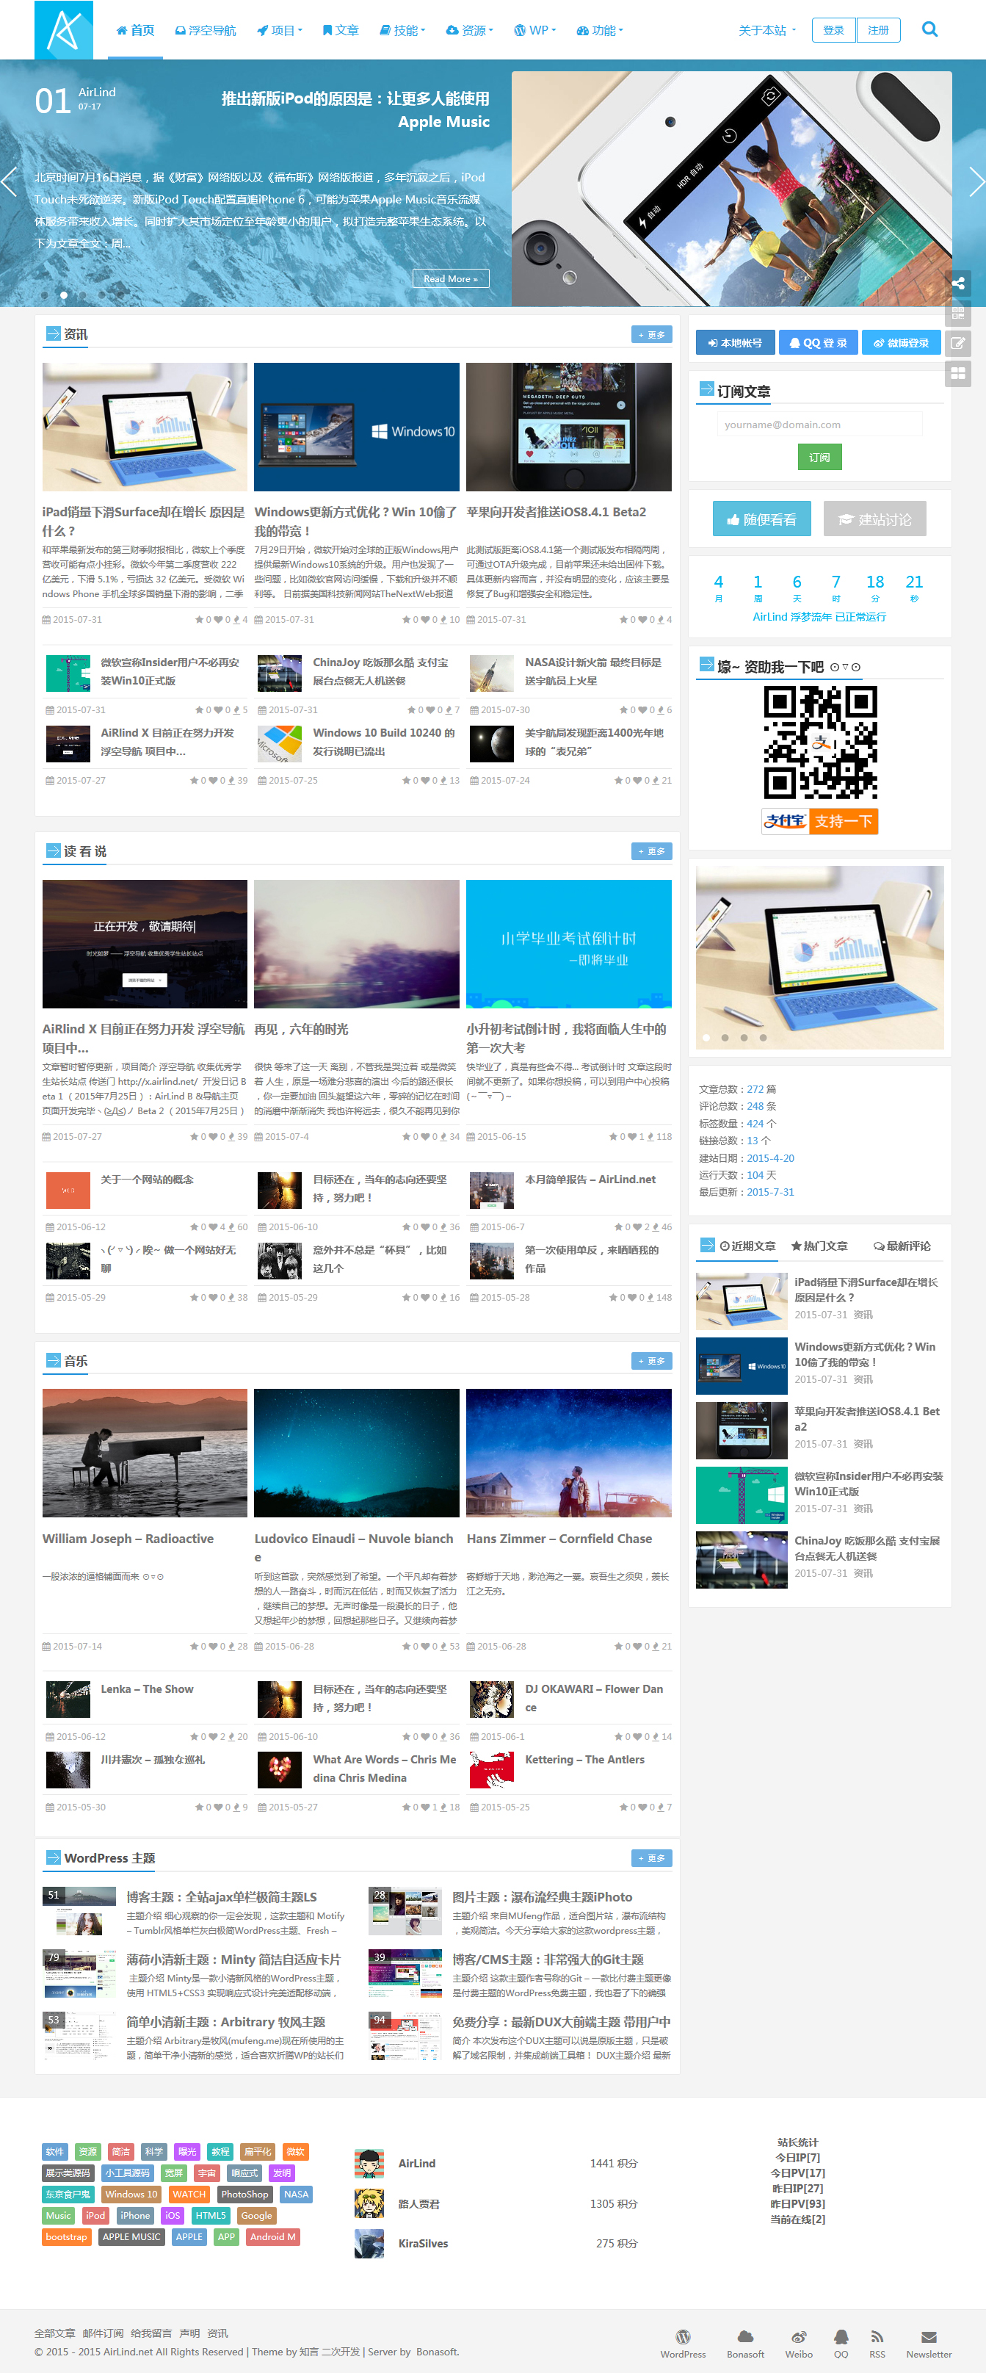Click 更多 in 资讯 section
The image size is (986, 2373).
click(652, 334)
